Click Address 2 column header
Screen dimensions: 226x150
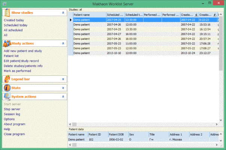tap(199, 134)
